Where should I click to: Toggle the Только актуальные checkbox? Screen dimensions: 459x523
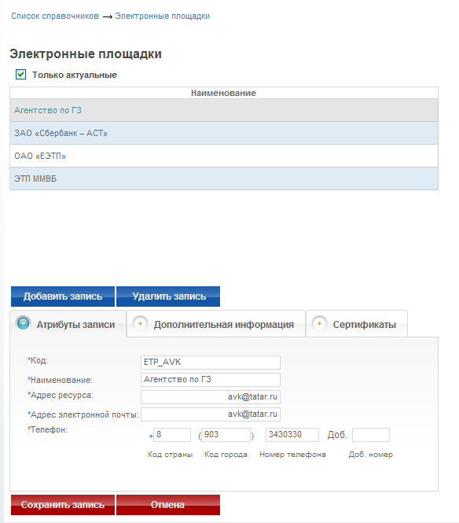[20, 75]
